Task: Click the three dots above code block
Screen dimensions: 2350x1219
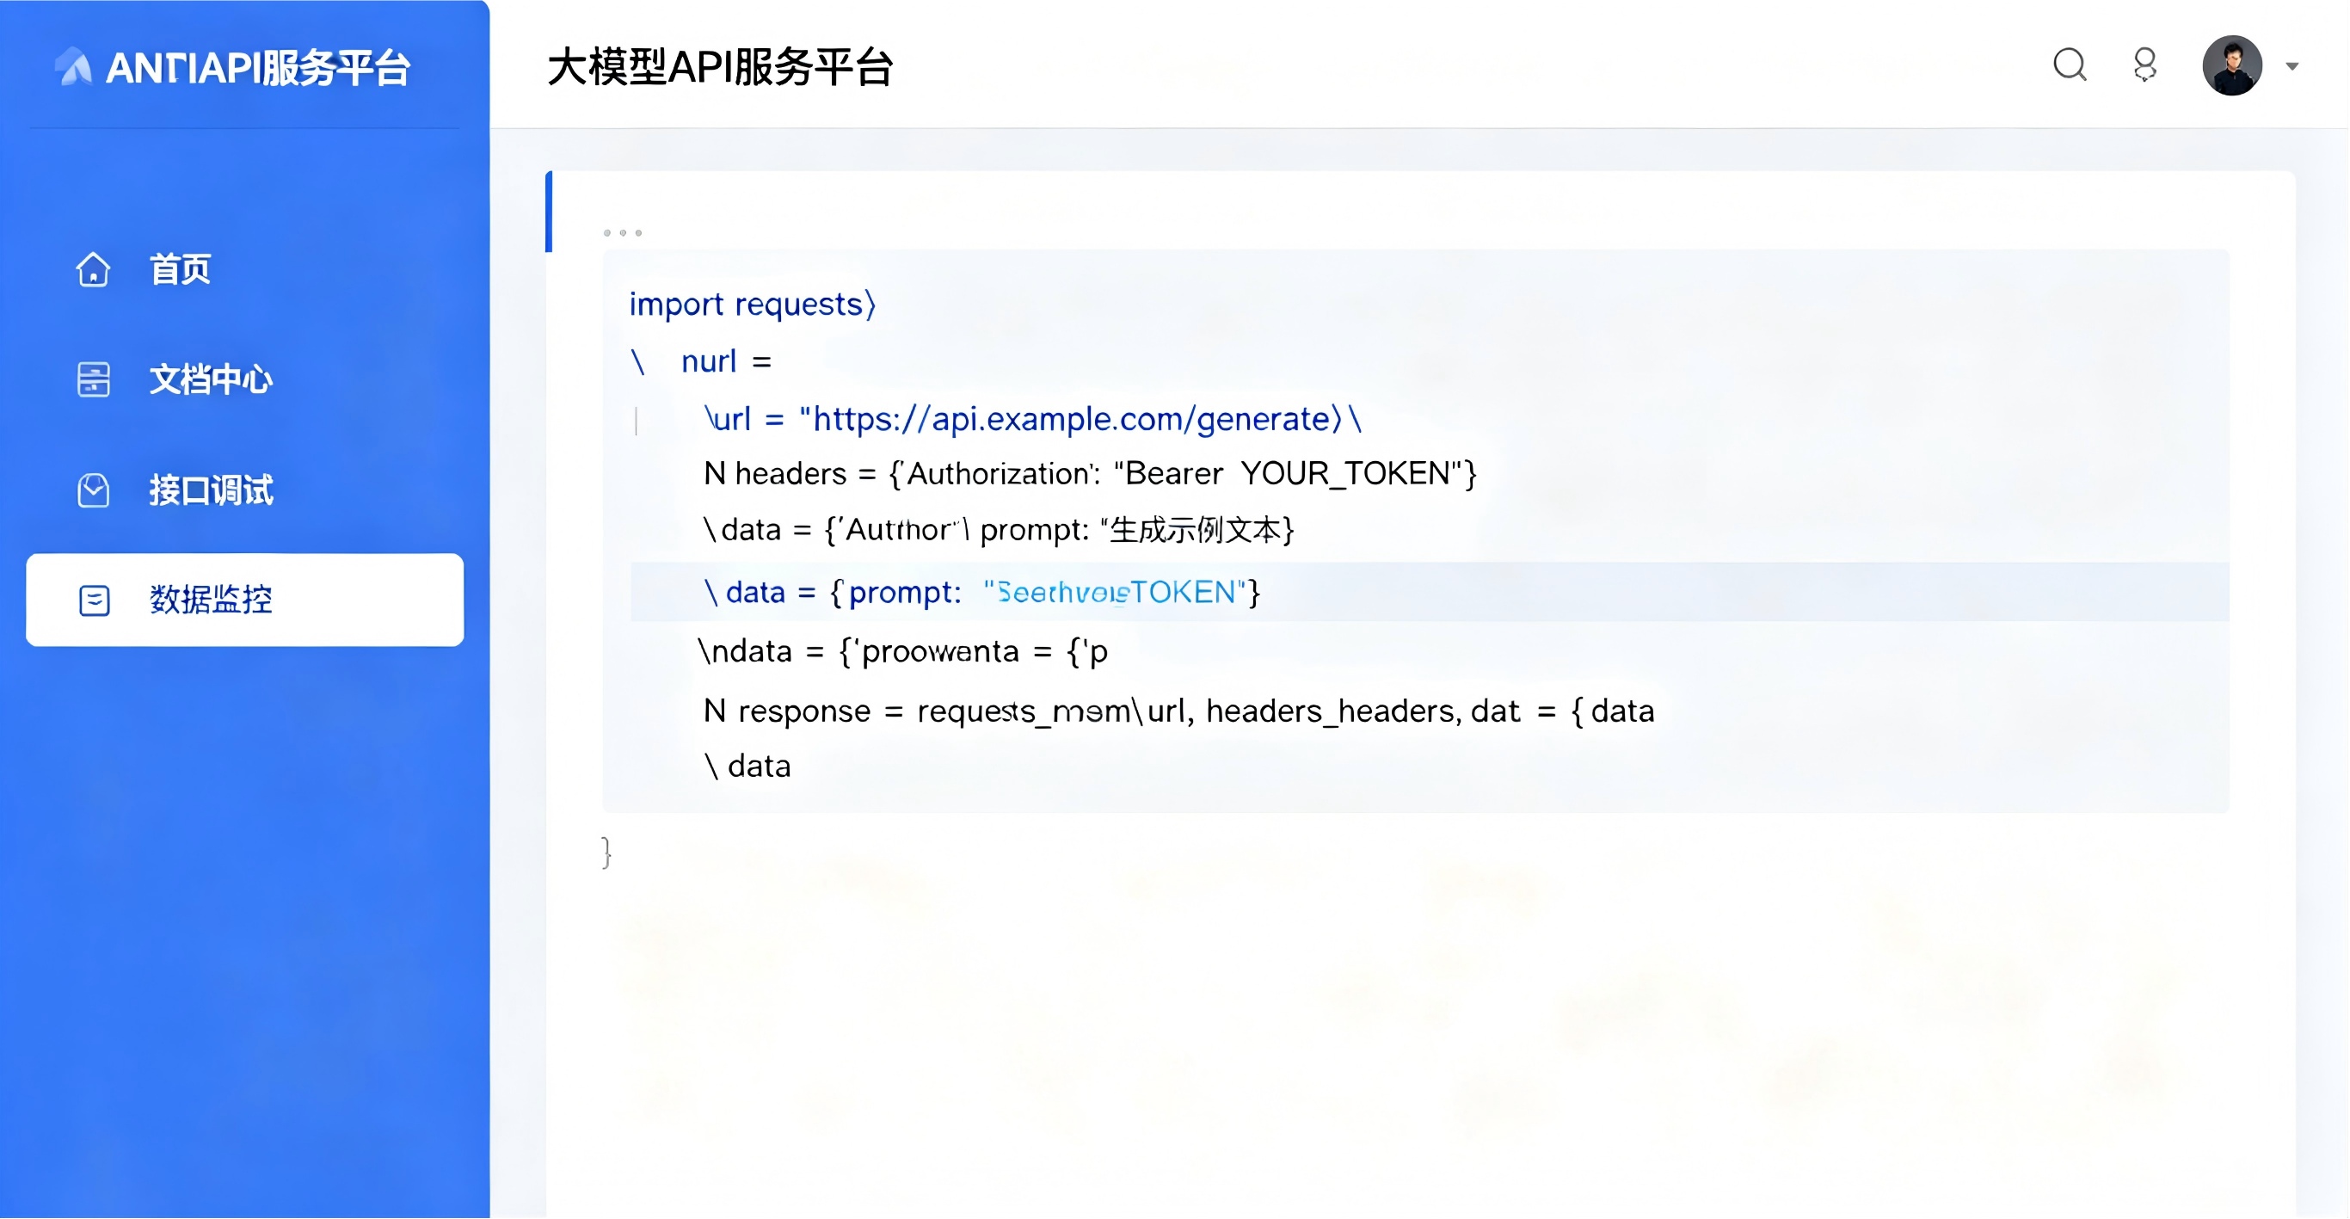Action: [622, 232]
